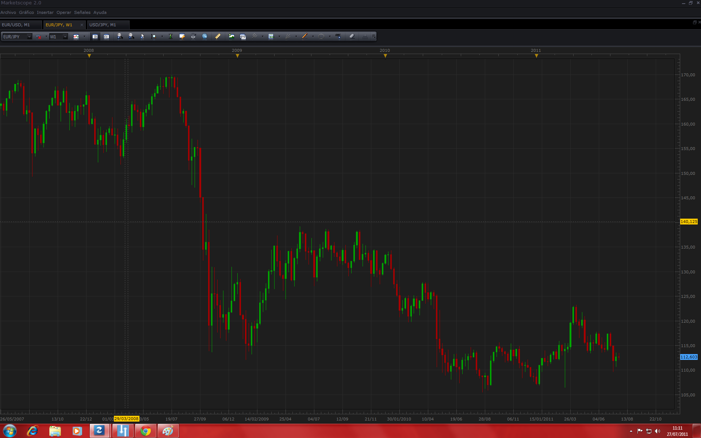Viewport: 701px width, 438px height.
Task: Open the Señales menu
Action: [82, 12]
